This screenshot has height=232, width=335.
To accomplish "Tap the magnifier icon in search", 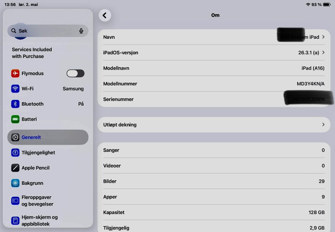I will click(x=14, y=31).
